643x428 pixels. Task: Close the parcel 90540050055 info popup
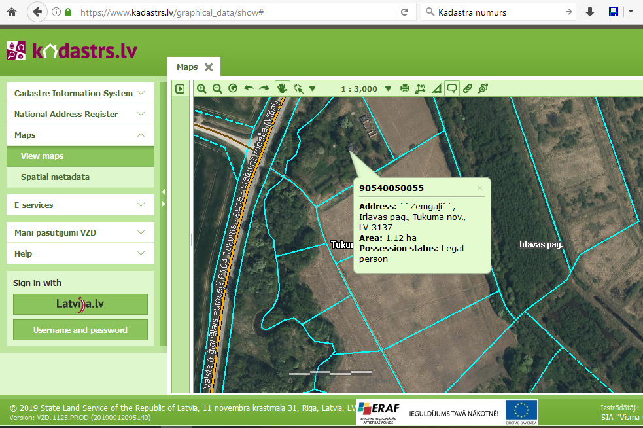pyautogui.click(x=479, y=188)
